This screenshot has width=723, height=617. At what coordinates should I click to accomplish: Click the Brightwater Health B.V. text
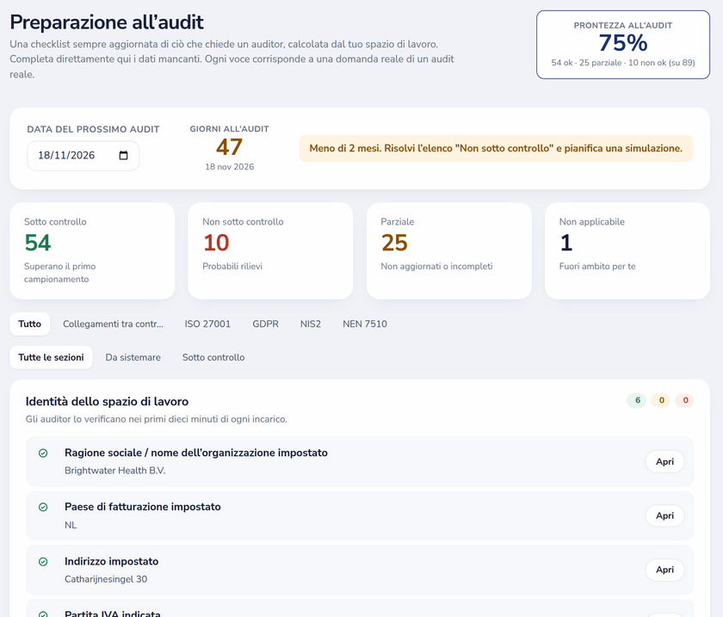pos(114,471)
